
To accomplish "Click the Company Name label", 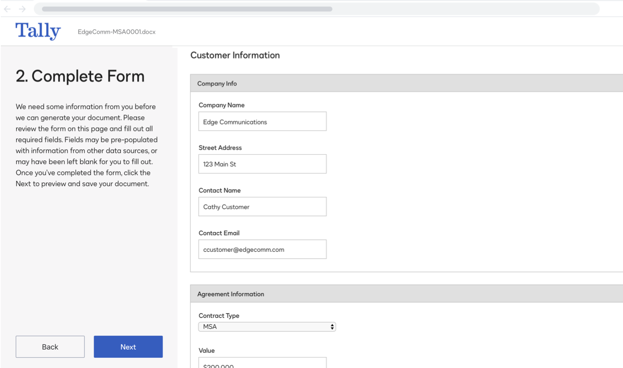I will pos(222,105).
